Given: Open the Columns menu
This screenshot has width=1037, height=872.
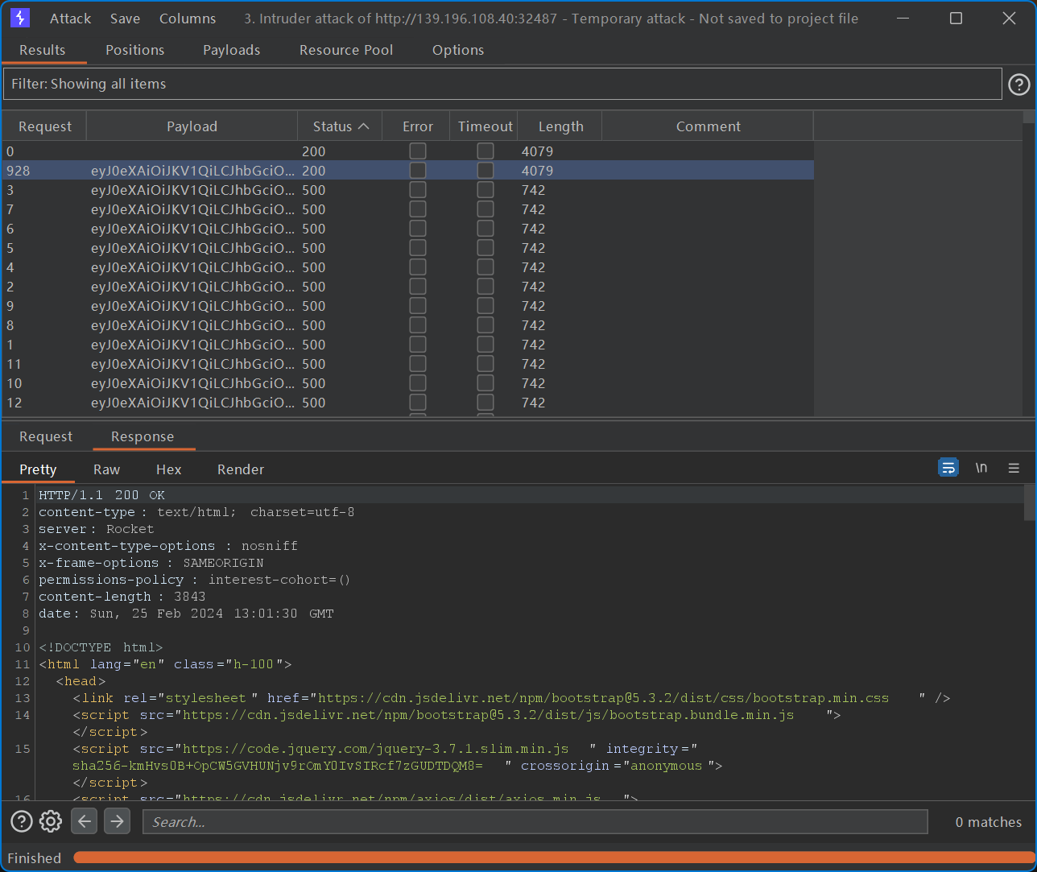Looking at the screenshot, I should [x=188, y=18].
